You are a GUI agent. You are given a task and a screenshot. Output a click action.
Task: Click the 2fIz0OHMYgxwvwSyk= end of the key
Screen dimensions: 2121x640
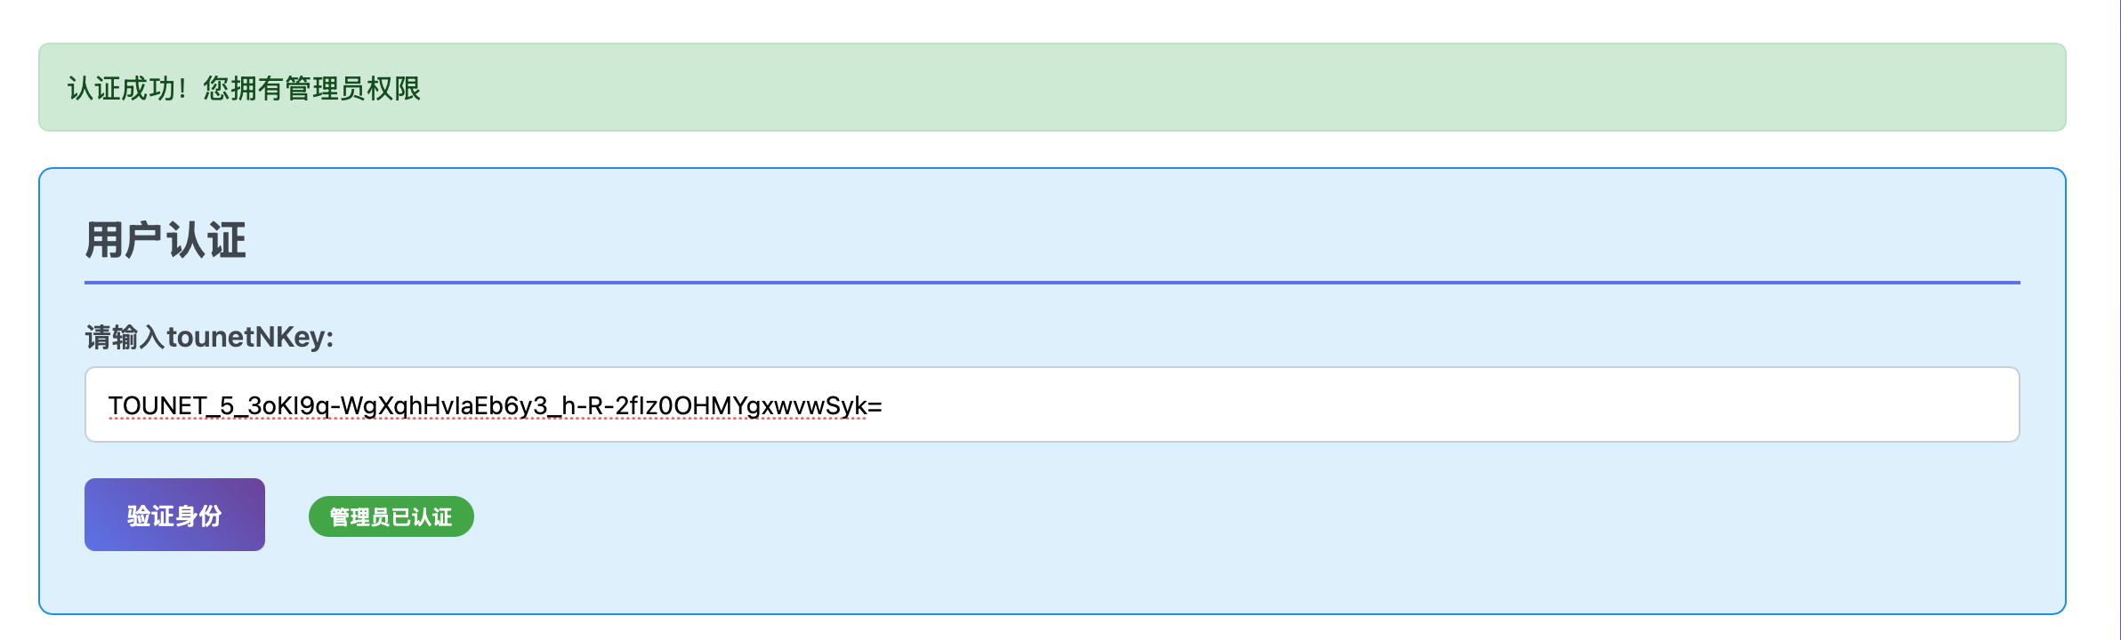(748, 406)
